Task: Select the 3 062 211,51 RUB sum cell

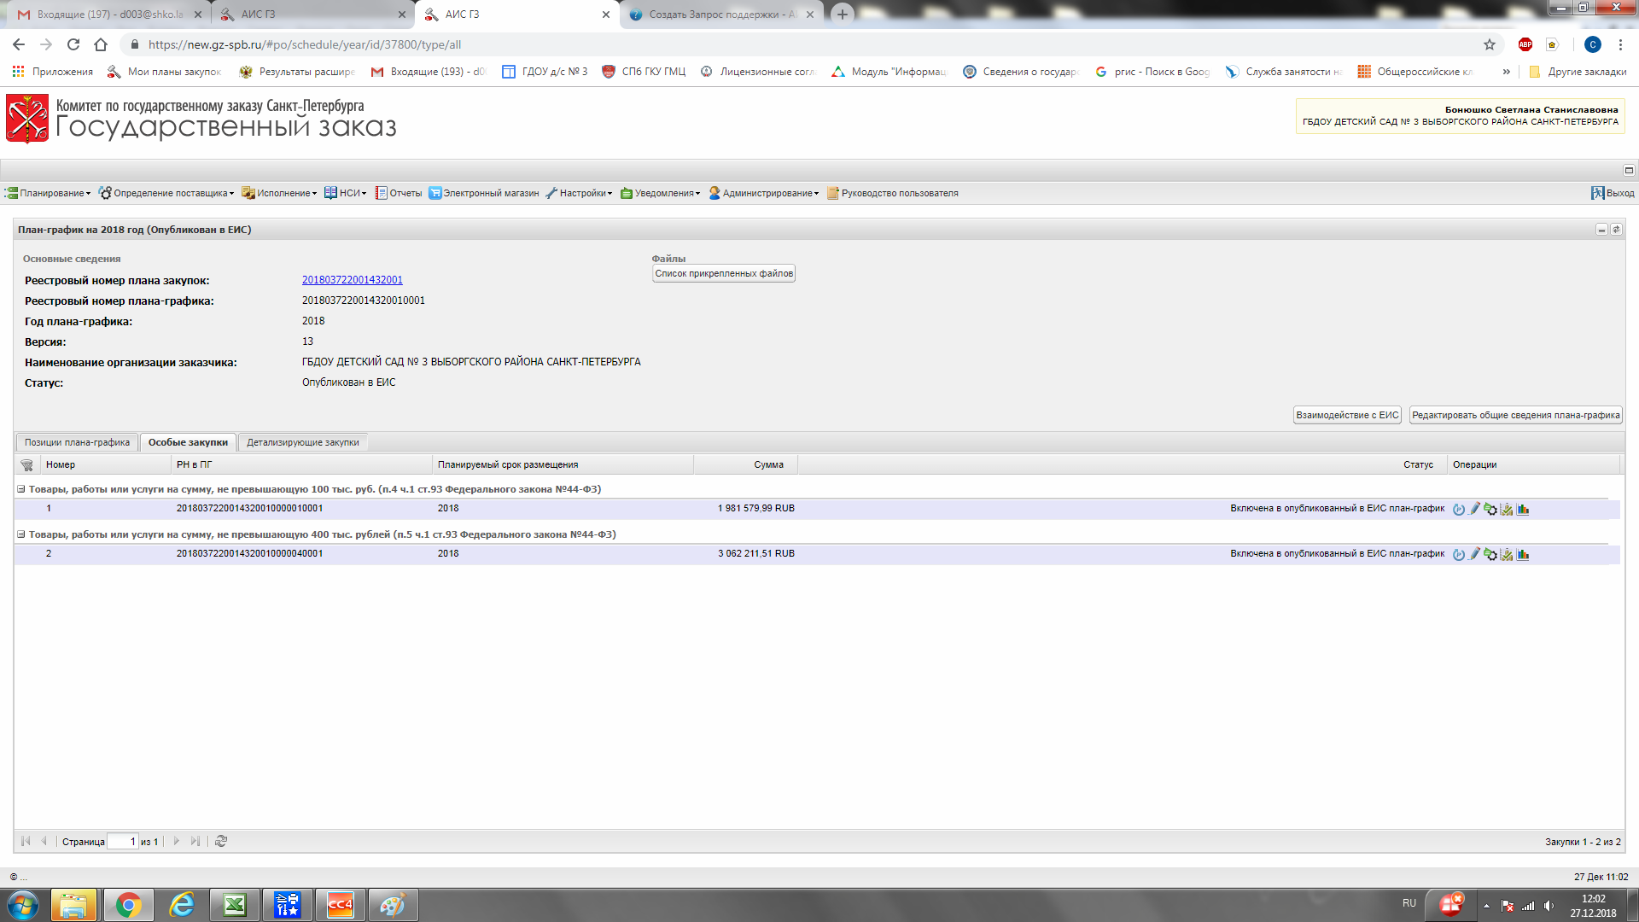Action: [755, 553]
